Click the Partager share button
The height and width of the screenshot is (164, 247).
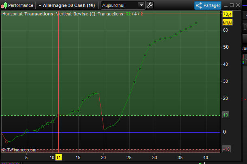pyautogui.click(x=208, y=6)
